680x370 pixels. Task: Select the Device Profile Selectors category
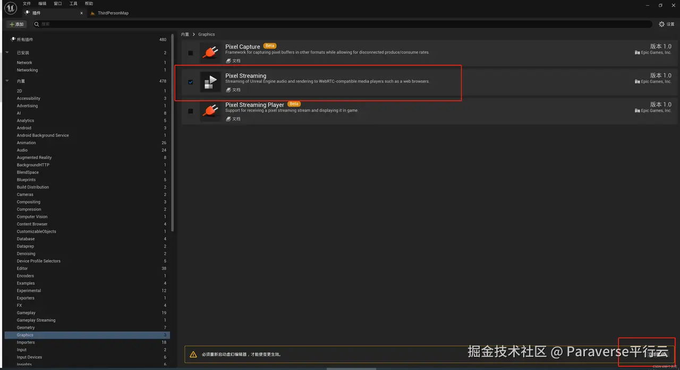(88, 261)
